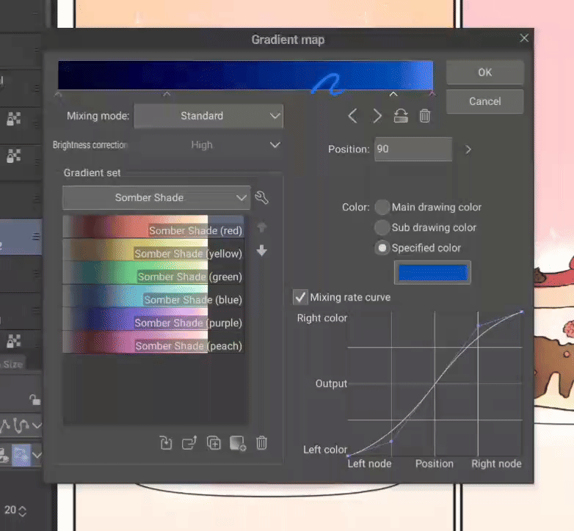Choose Somber Shade (blue) gradient
The width and height of the screenshot is (574, 531).
[153, 296]
